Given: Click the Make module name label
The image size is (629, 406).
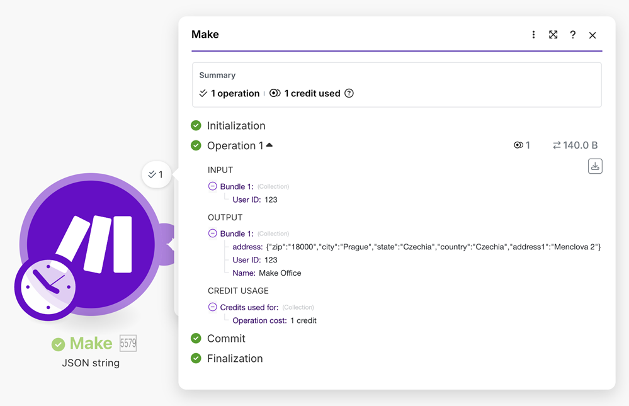Looking at the screenshot, I should [91, 344].
